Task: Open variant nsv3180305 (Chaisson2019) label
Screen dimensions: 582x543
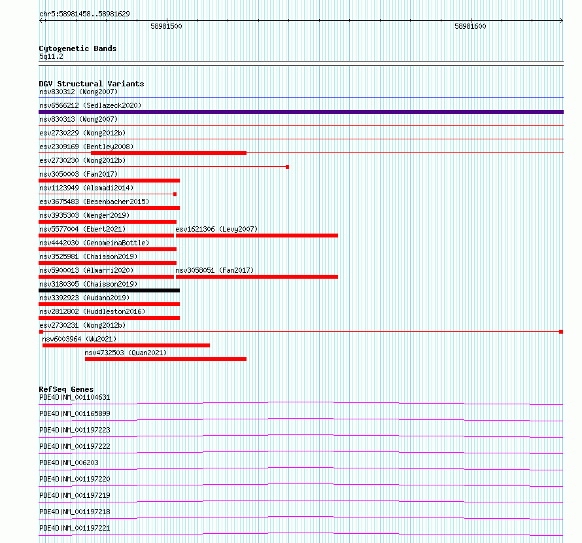Action: (x=88, y=284)
